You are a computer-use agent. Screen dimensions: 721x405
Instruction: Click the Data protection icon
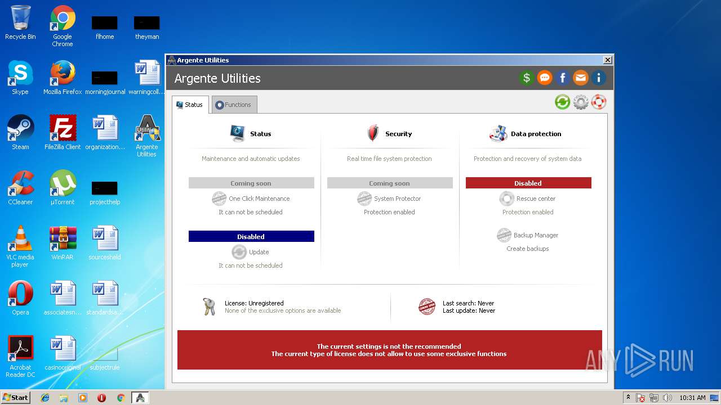pyautogui.click(x=498, y=133)
